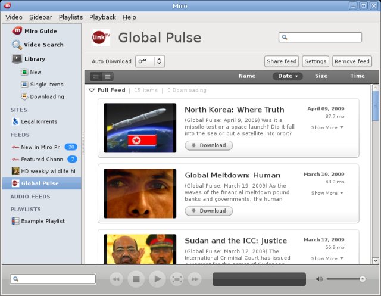Skip forward to the next video
Screen dimensions: 381x296
point(195,279)
